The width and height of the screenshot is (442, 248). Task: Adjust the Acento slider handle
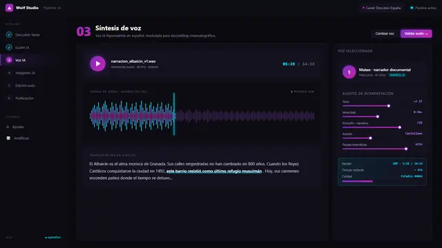click(370, 138)
